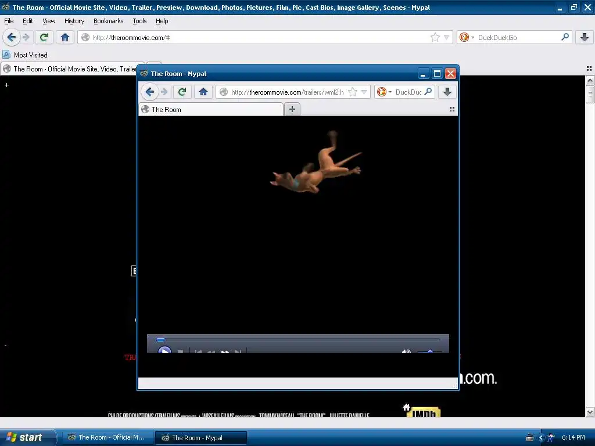595x446 pixels.
Task: Click the falling figure video frame
Action: pos(316,163)
